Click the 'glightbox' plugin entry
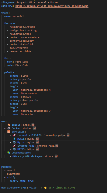This screenshot has width=107, height=193. 13,174
